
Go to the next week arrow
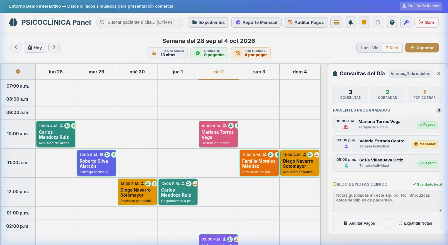click(54, 48)
